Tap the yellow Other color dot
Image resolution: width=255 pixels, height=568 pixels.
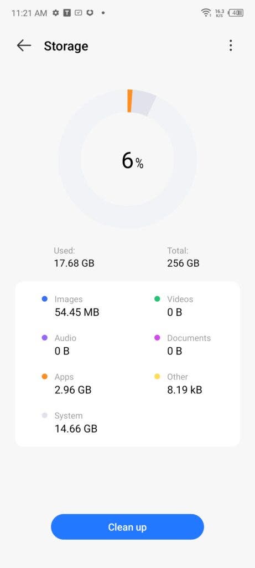(x=157, y=377)
